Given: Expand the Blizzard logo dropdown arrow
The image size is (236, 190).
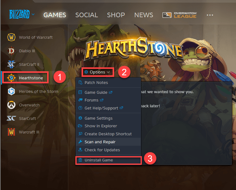Looking at the screenshot, I should [33, 14].
